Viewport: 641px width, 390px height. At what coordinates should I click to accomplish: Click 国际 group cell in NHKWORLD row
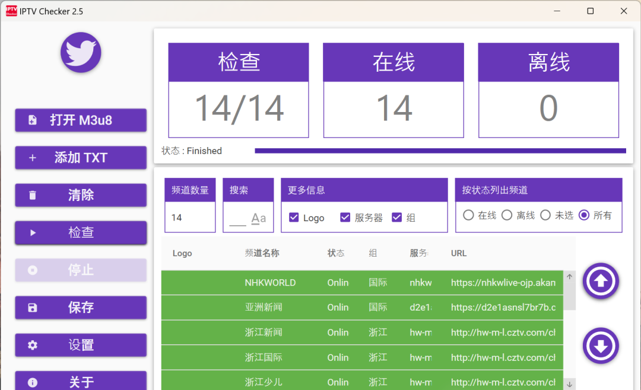[x=377, y=283]
